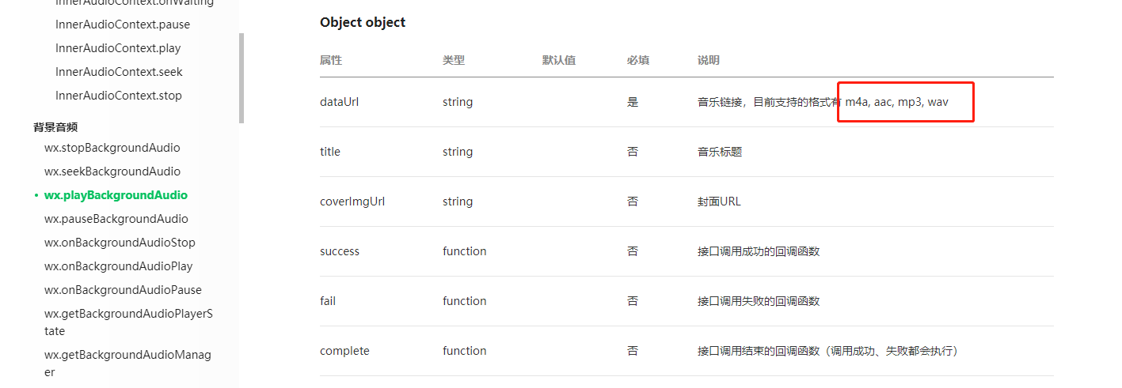The width and height of the screenshot is (1122, 388).
Task: View wx.onBackgroundAudioStop reference
Action: [x=120, y=243]
